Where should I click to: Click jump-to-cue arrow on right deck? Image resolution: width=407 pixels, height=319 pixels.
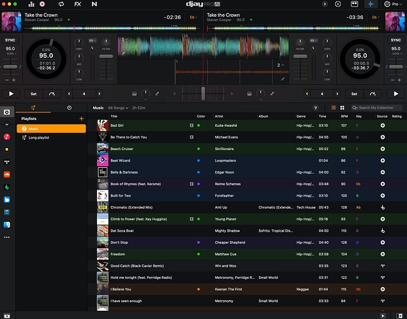[x=373, y=94]
